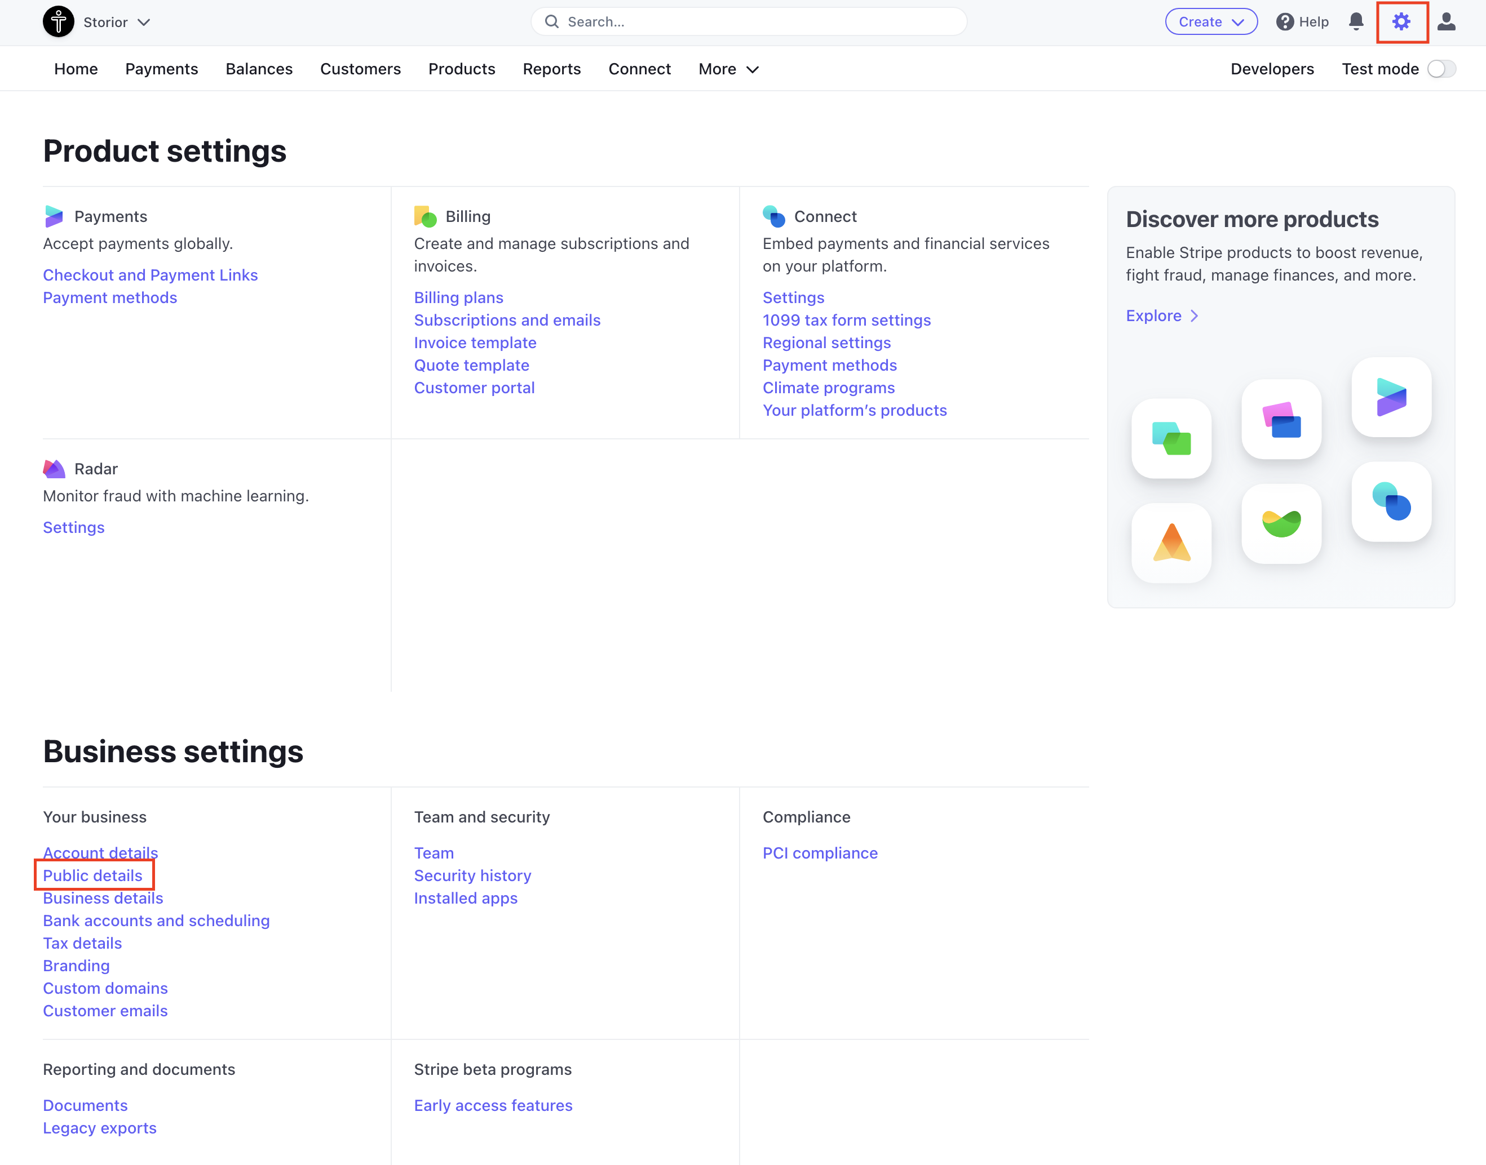The image size is (1486, 1165).
Task: Open the Create dropdown button
Action: click(1210, 22)
